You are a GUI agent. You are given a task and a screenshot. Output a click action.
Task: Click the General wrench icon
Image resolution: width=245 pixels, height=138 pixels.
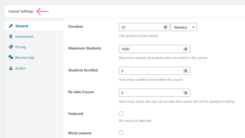11,26
